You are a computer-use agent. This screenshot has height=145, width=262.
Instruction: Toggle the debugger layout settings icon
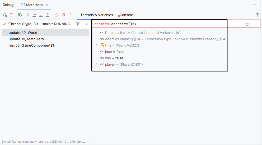point(258,15)
